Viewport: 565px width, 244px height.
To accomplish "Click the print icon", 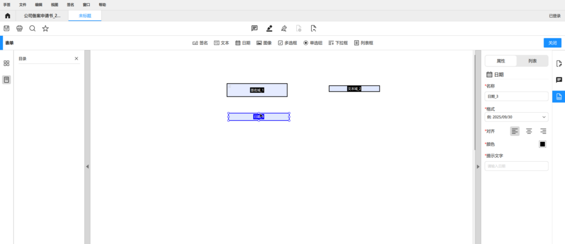I will coord(19,28).
